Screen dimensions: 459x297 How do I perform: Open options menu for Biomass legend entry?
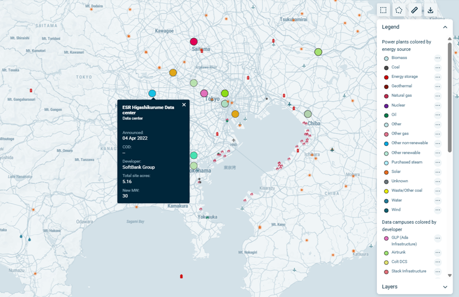pyautogui.click(x=437, y=58)
